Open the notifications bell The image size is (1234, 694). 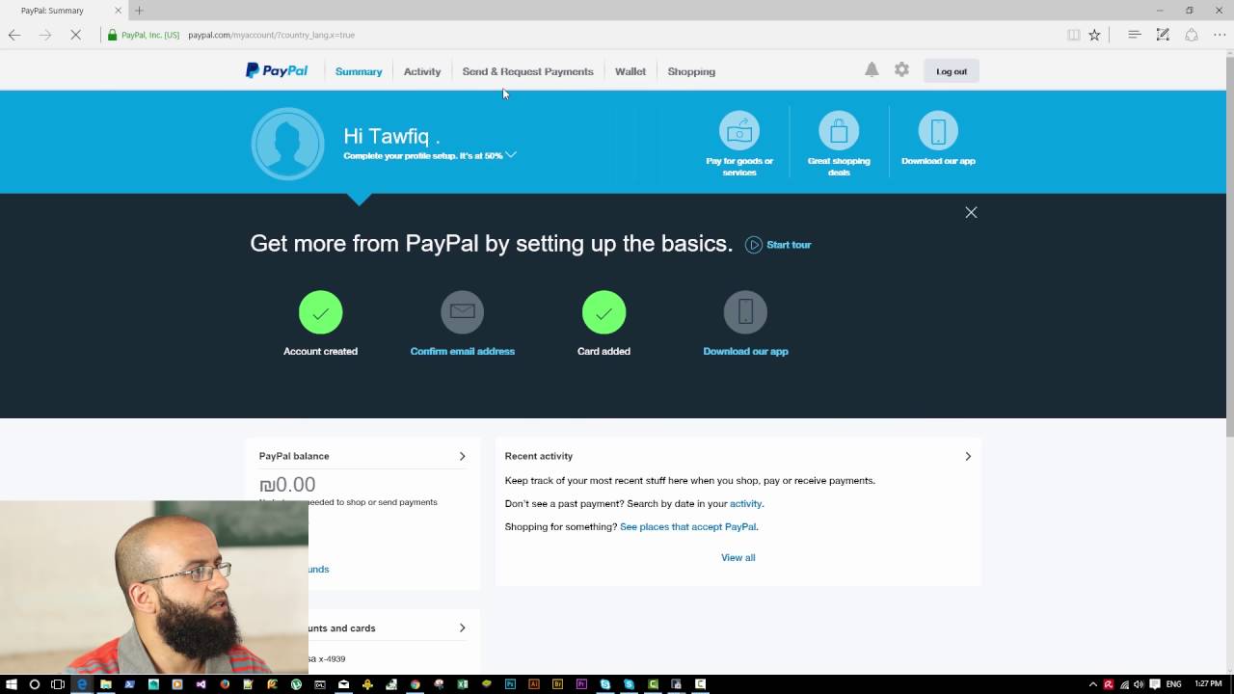click(x=872, y=69)
